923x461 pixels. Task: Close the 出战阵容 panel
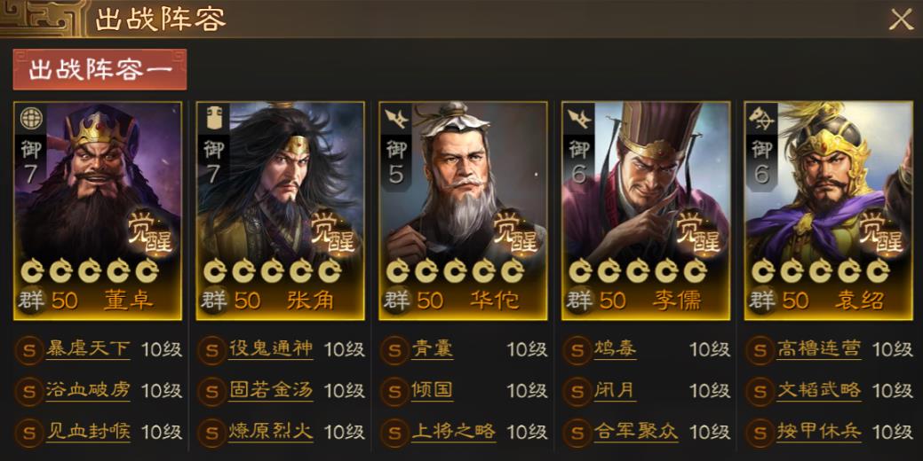pyautogui.click(x=901, y=20)
